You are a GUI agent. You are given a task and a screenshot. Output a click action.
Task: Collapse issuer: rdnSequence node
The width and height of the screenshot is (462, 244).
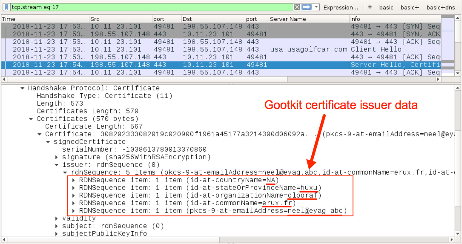57,165
